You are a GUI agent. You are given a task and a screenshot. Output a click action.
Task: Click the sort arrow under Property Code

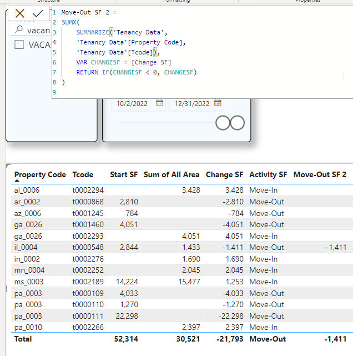(17, 180)
